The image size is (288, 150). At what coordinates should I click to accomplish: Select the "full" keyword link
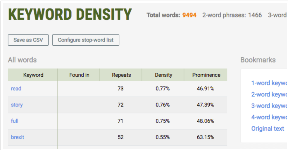(15, 121)
